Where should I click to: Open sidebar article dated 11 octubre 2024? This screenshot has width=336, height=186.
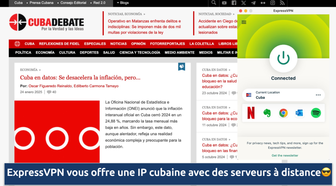tap(220, 116)
